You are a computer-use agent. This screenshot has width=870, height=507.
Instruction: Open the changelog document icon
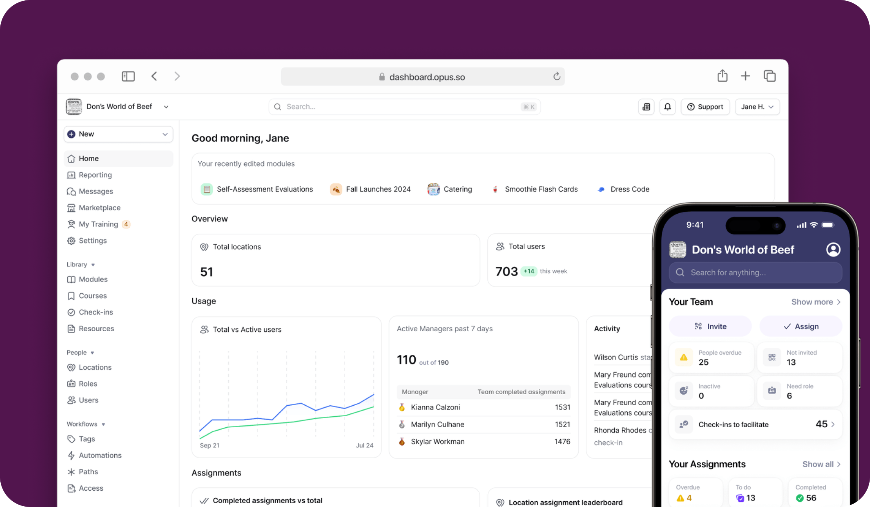pos(646,107)
